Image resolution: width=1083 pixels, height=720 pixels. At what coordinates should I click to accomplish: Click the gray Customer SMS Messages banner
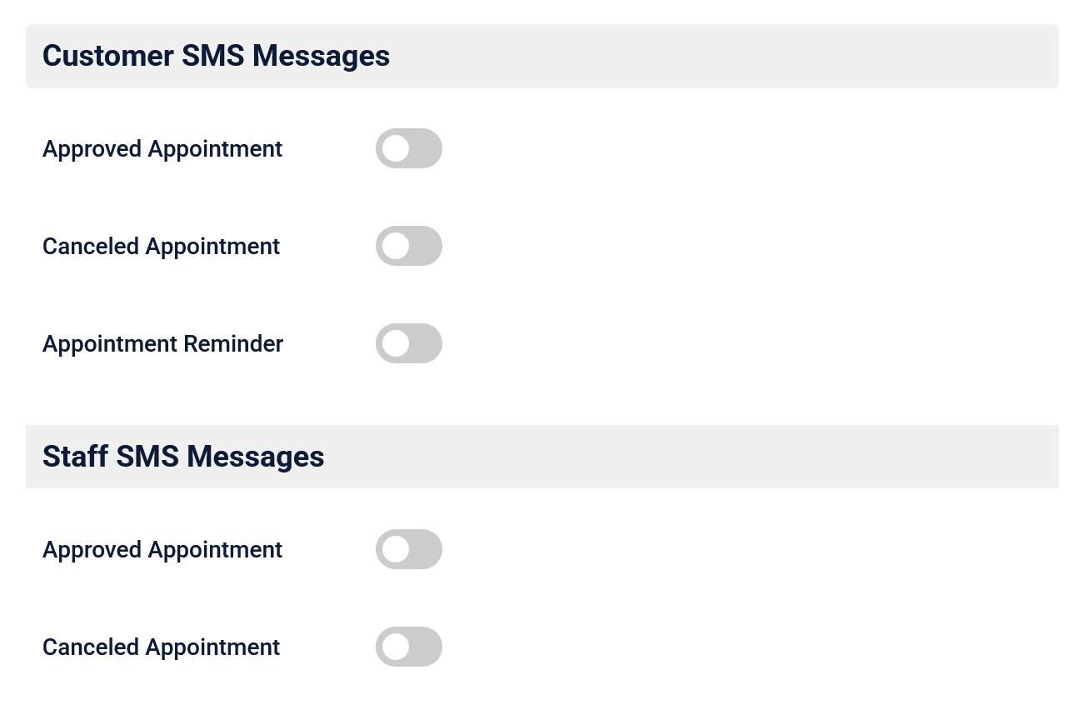click(x=541, y=56)
